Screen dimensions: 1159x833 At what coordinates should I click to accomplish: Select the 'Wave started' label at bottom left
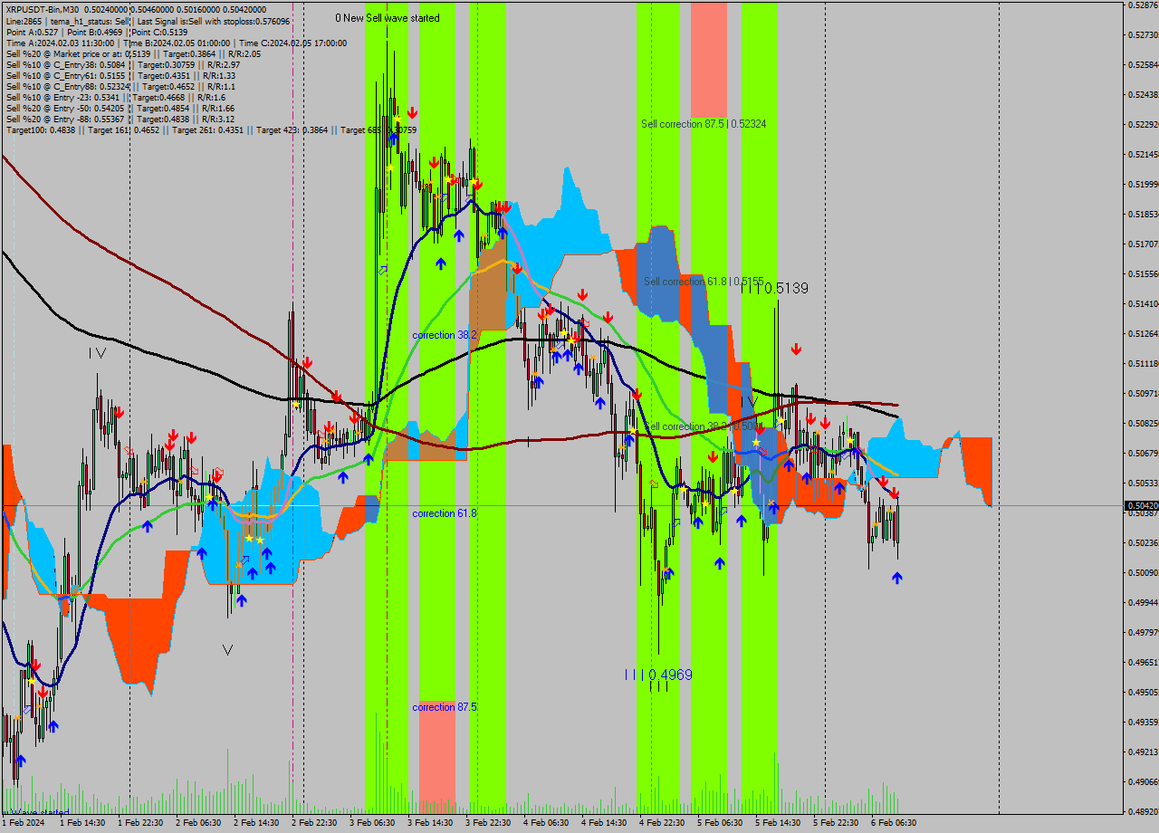pyautogui.click(x=36, y=812)
